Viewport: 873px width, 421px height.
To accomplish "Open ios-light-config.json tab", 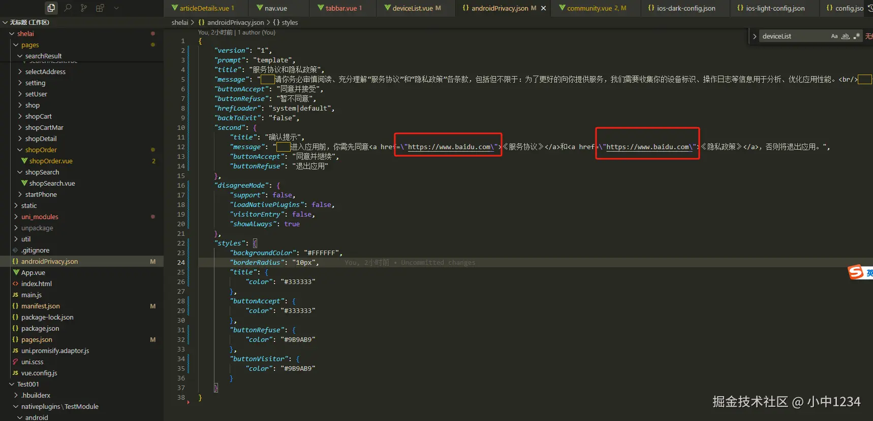I will (x=775, y=8).
